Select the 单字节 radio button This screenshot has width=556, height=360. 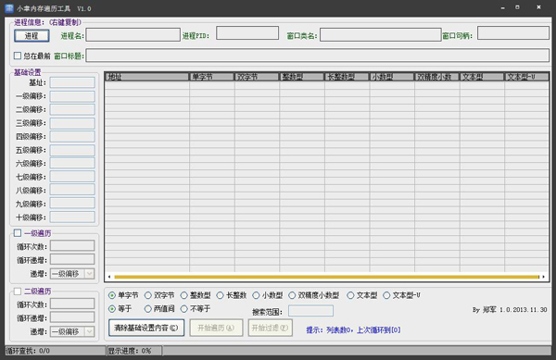(112, 295)
